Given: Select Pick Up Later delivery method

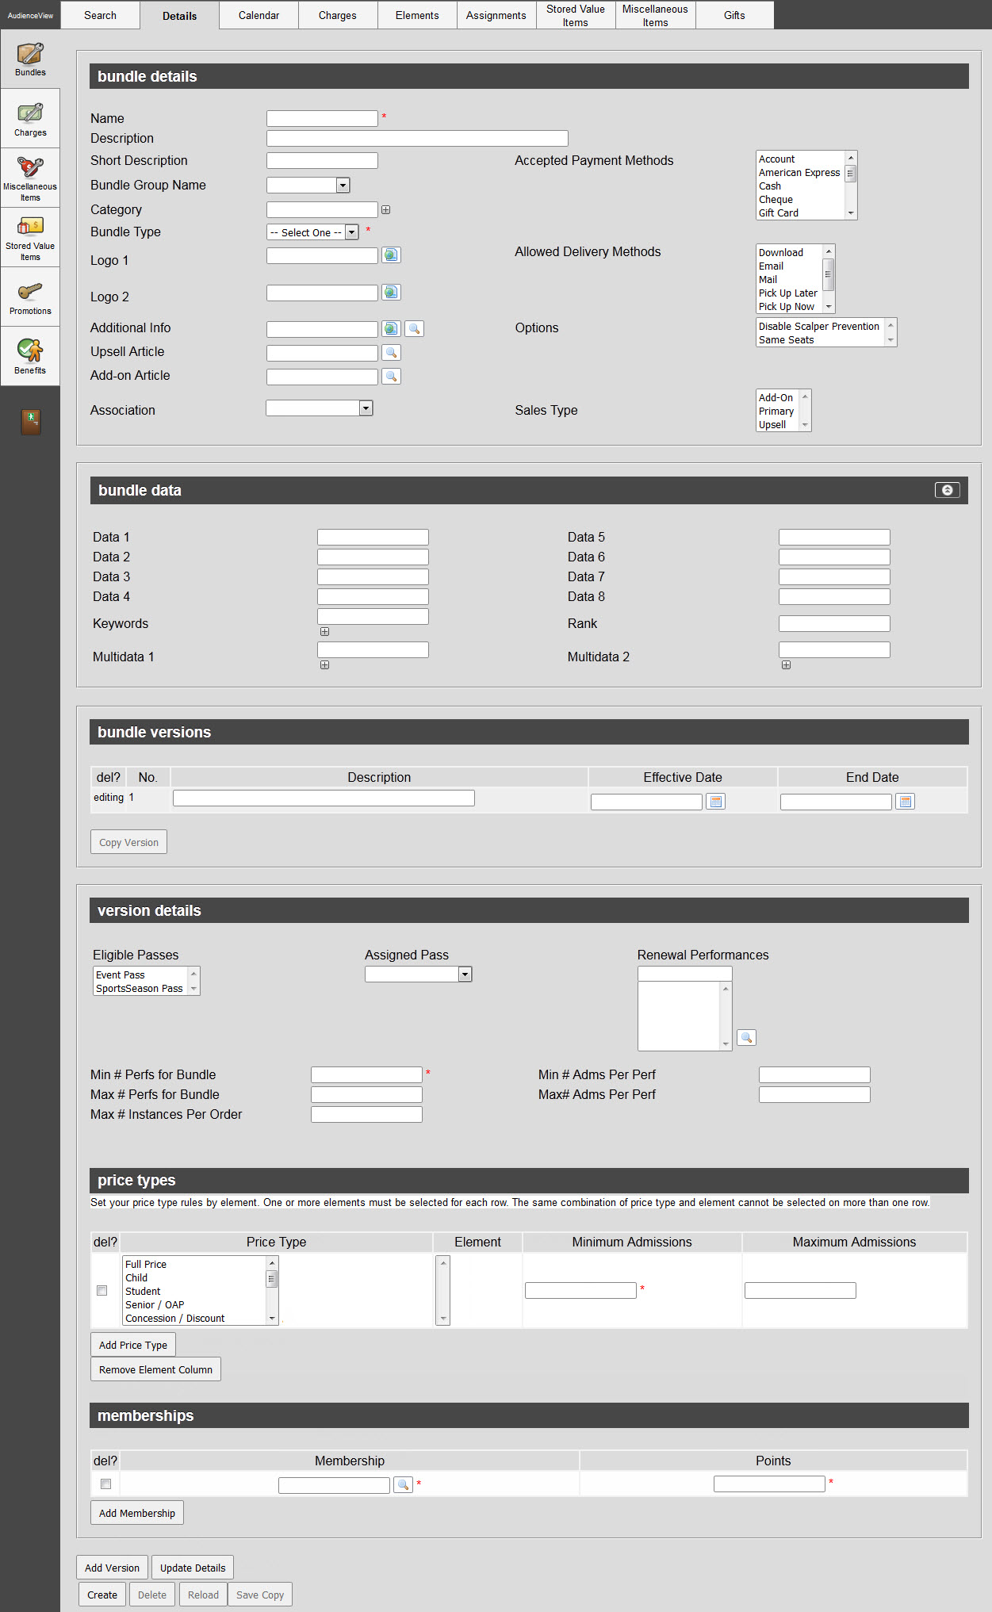Looking at the screenshot, I should [x=787, y=293].
